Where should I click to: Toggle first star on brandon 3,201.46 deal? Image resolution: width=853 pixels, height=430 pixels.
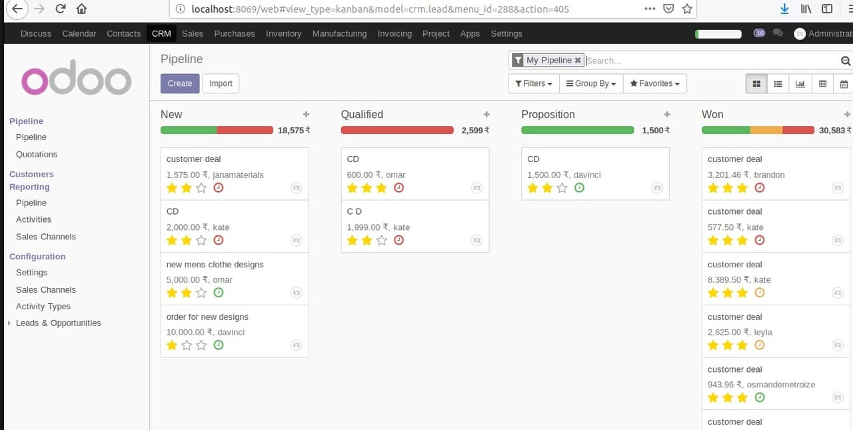tap(713, 188)
